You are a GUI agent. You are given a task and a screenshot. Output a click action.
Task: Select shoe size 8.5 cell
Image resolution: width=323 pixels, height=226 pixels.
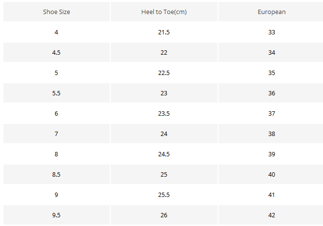[x=57, y=174]
